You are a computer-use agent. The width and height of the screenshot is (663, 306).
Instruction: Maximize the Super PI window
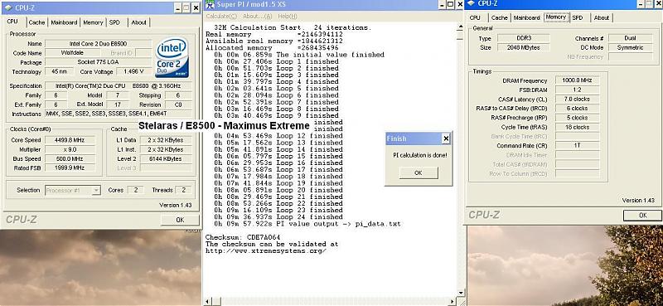(450, 4)
